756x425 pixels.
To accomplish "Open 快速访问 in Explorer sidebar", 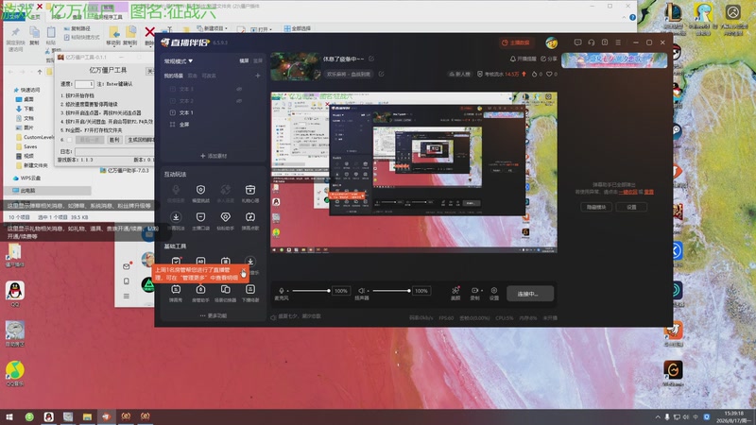I will 30,90.
